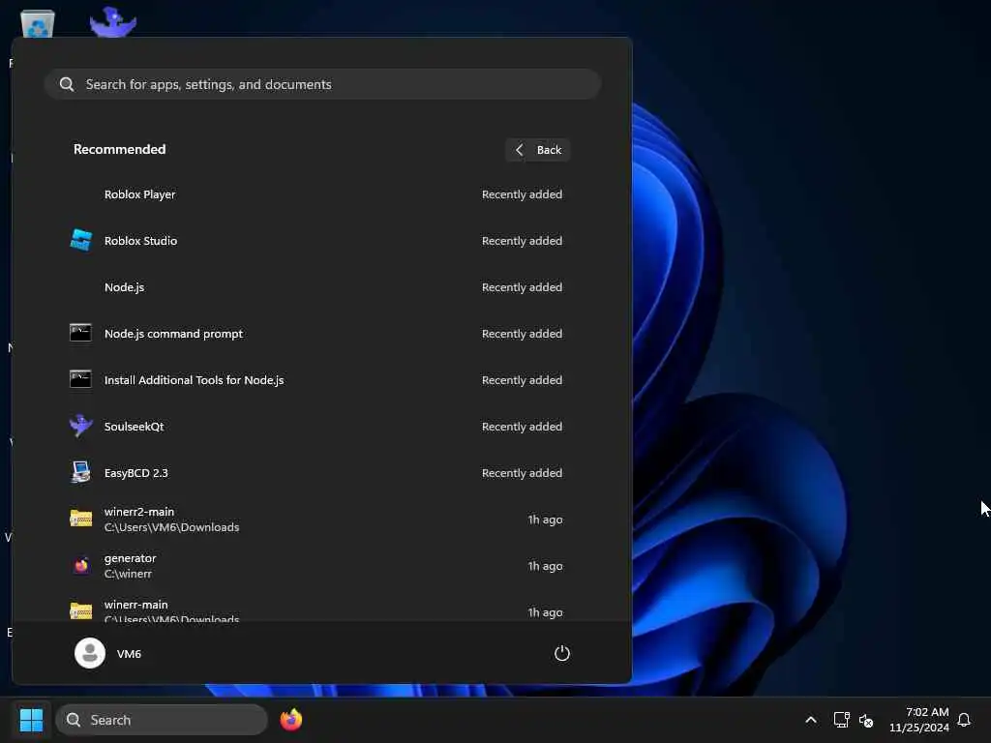This screenshot has width=991, height=743.
Task: Open network status tray icon
Action: coord(841,720)
